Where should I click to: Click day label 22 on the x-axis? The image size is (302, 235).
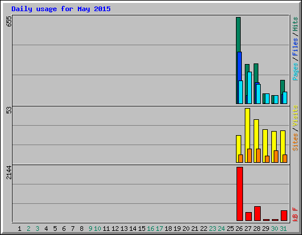pos(203,229)
